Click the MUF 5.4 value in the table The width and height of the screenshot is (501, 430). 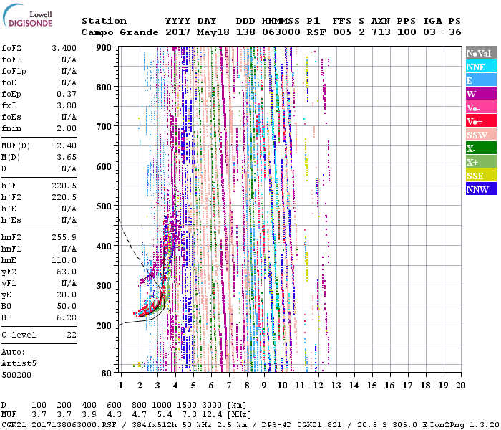pyautogui.click(x=164, y=415)
